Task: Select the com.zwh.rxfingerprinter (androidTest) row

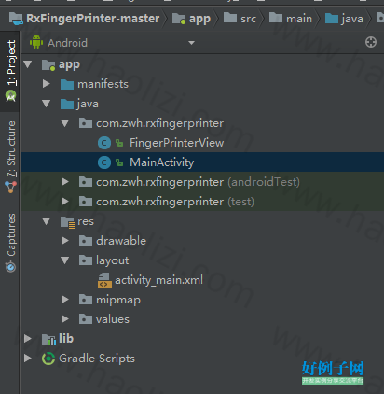Action: coord(202,182)
